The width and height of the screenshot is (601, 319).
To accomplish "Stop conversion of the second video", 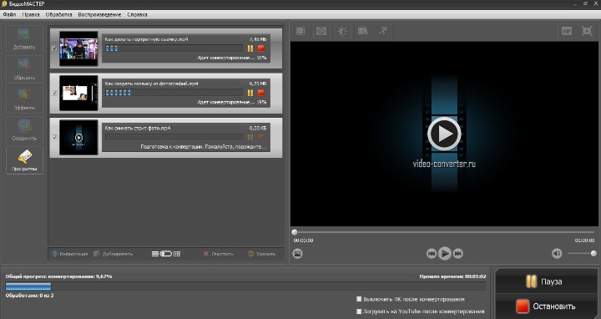I will point(261,93).
